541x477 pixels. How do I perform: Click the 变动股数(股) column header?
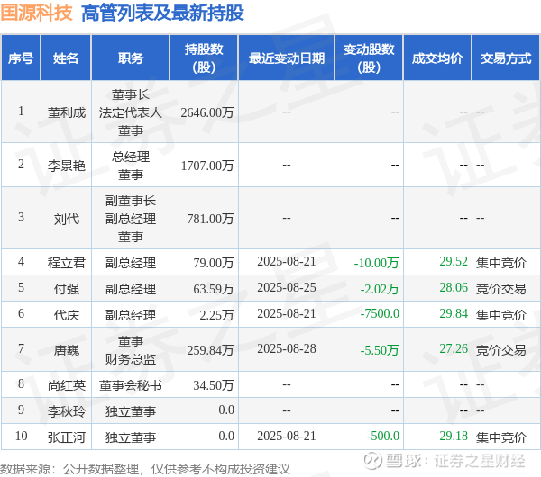[x=369, y=58]
